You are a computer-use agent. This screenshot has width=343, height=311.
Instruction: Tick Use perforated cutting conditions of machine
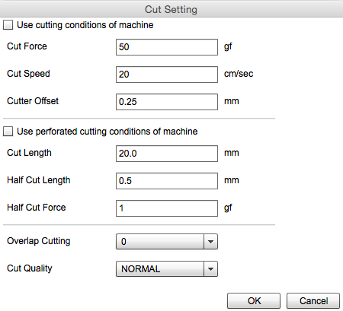(8, 132)
